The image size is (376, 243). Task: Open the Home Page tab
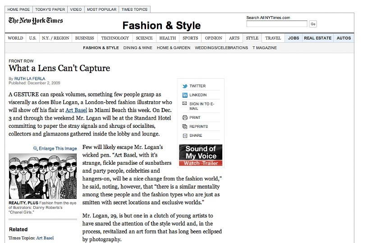18,9
